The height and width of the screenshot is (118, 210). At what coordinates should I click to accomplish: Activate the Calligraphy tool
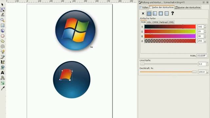point(3,62)
